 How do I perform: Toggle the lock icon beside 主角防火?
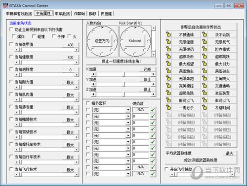[x=205, y=78]
